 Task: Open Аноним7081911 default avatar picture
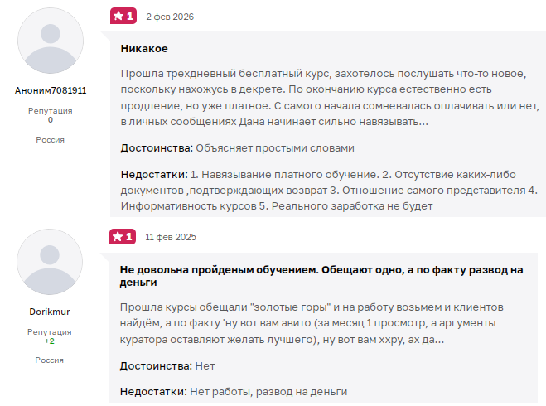click(x=51, y=41)
